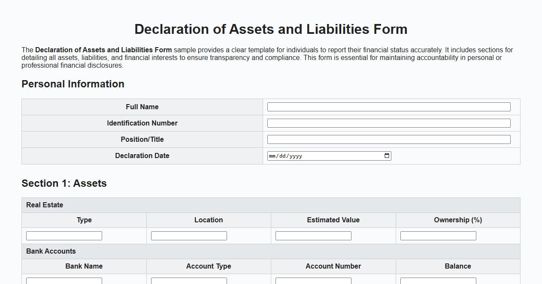Select the Identification Number text box
Screen dimensions: 542x284
point(388,123)
